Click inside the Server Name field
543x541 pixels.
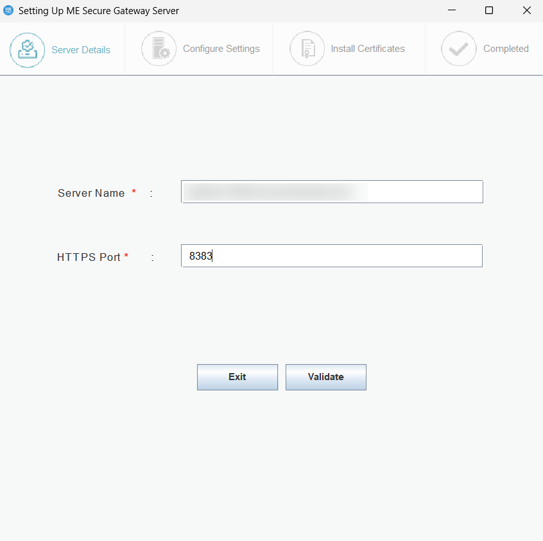coord(331,192)
